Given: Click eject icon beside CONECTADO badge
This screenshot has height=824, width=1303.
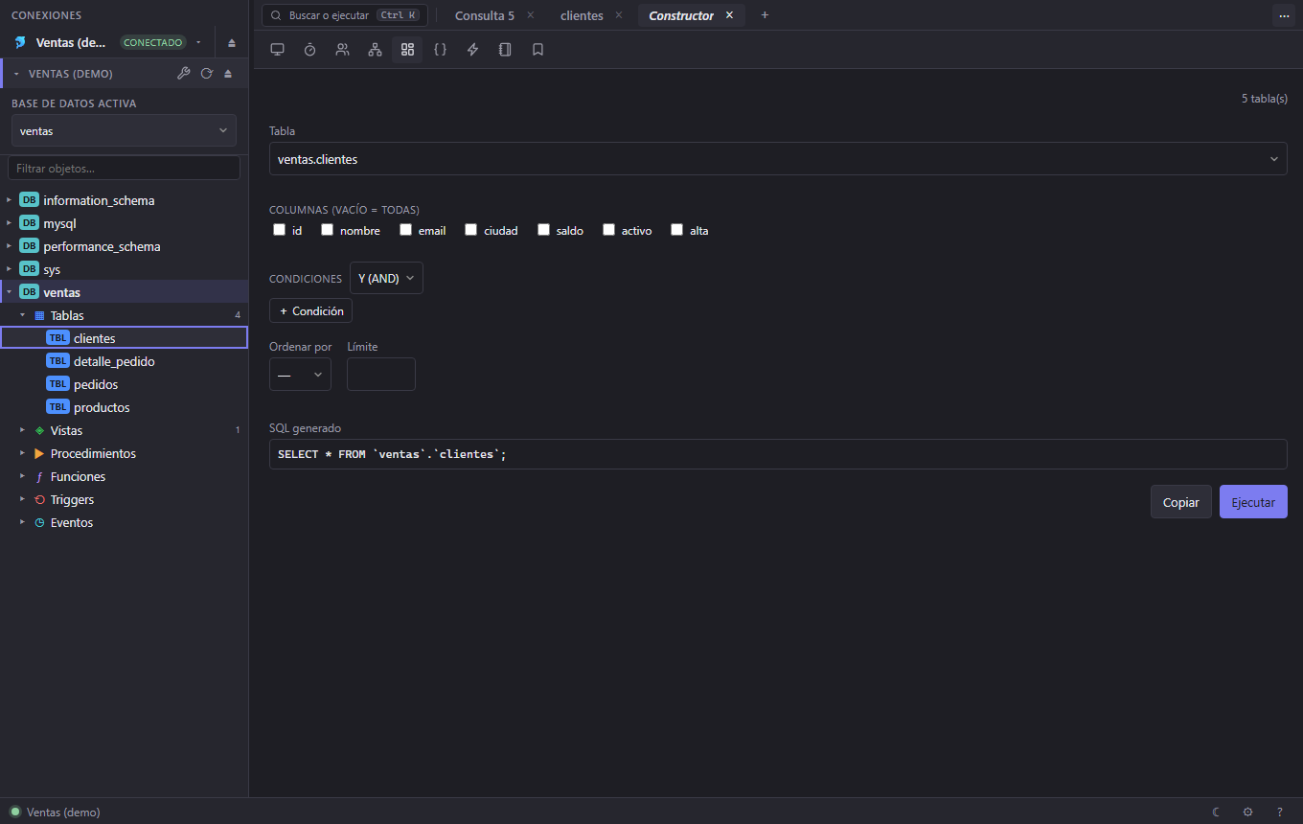Looking at the screenshot, I should click(x=232, y=43).
